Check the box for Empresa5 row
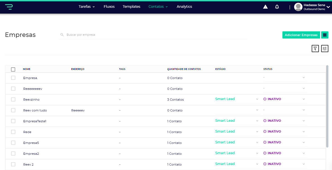The height and width of the screenshot is (170, 332). [13, 143]
